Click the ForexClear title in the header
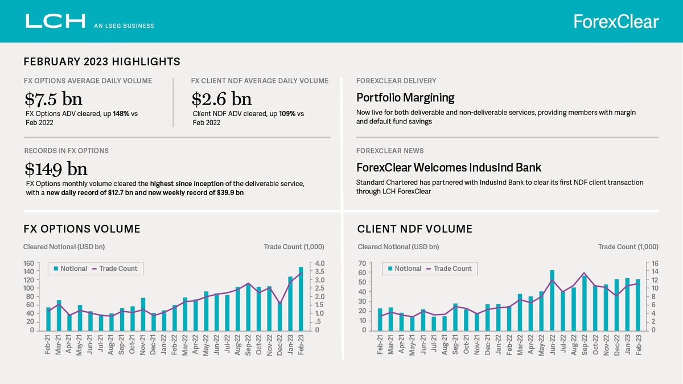The image size is (683, 384). [x=616, y=22]
